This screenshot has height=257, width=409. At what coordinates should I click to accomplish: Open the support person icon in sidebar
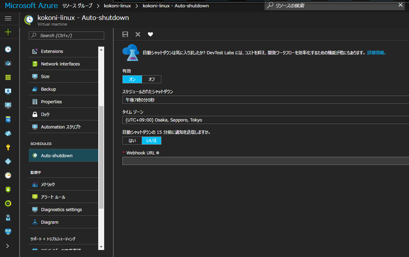point(8,217)
